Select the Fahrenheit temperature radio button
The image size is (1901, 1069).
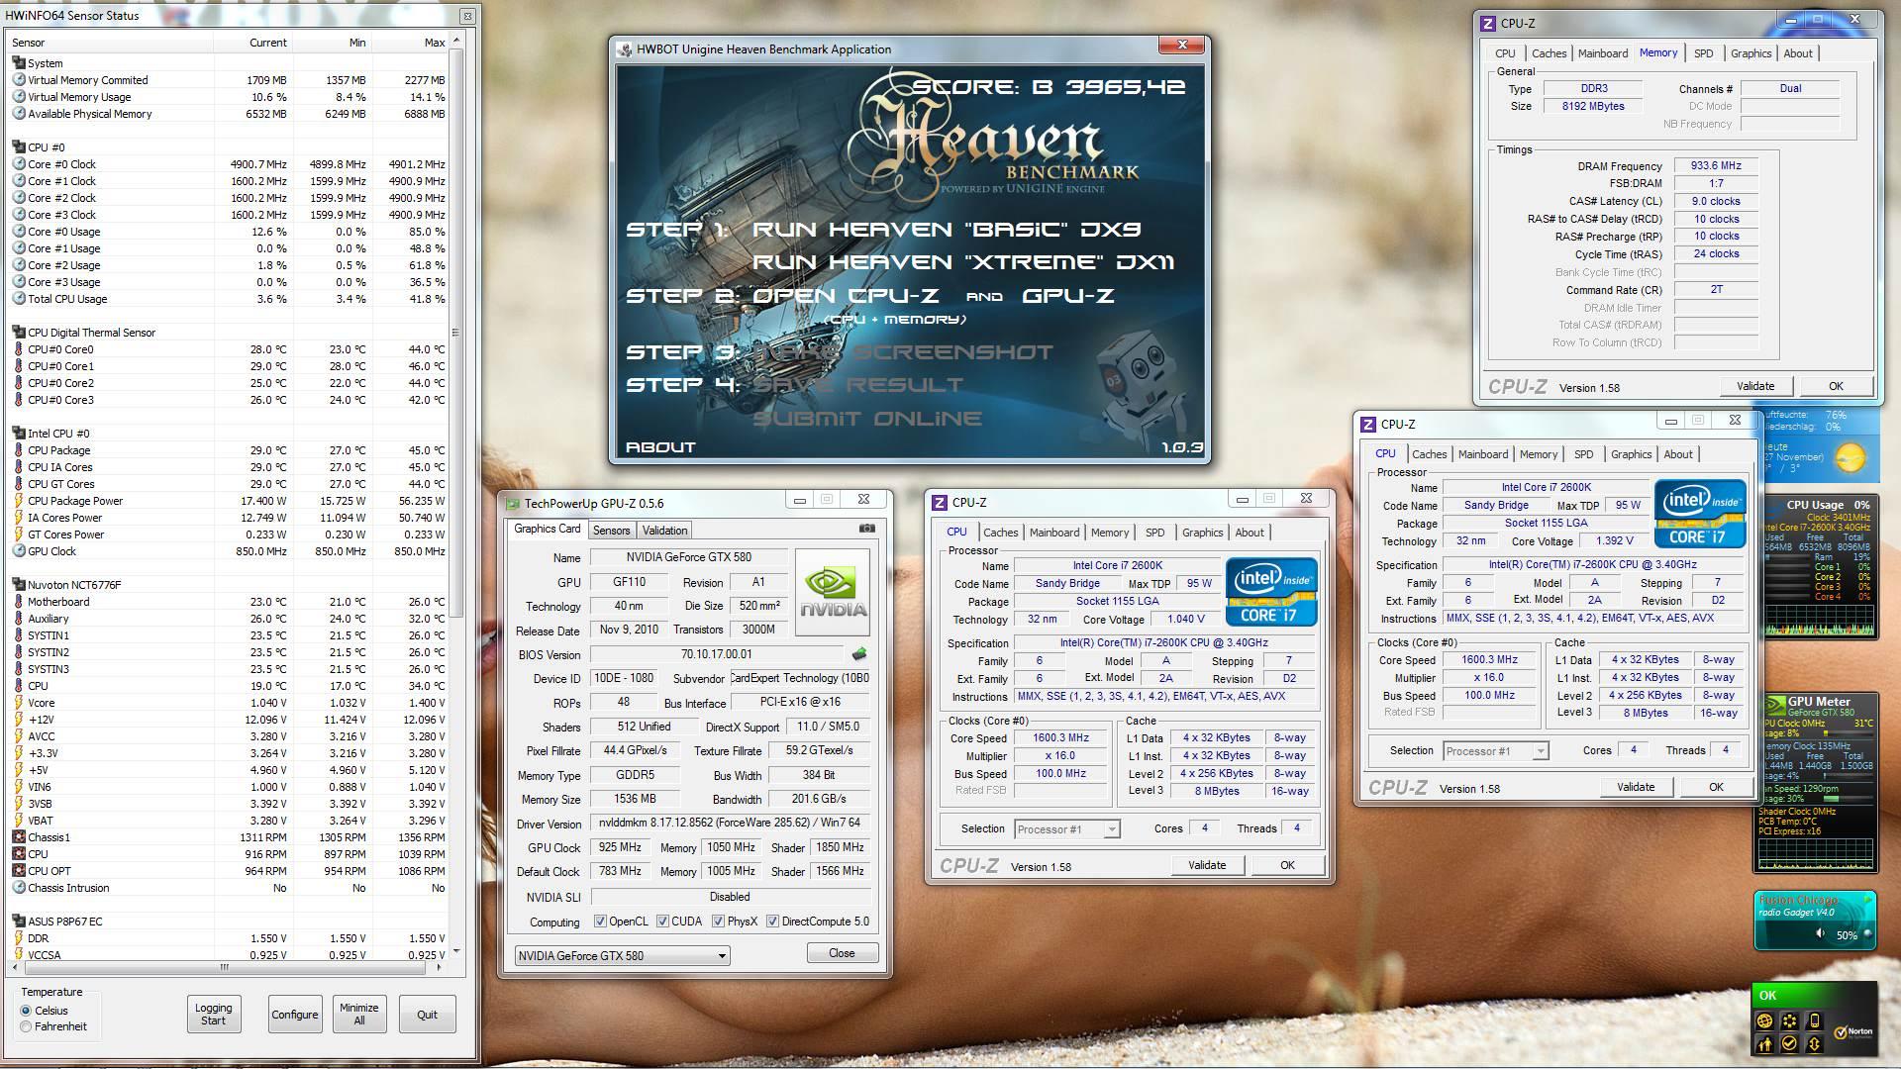click(26, 1026)
